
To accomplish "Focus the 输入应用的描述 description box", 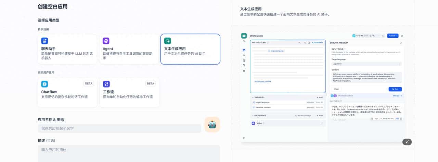I will pyautogui.click(x=129, y=153).
